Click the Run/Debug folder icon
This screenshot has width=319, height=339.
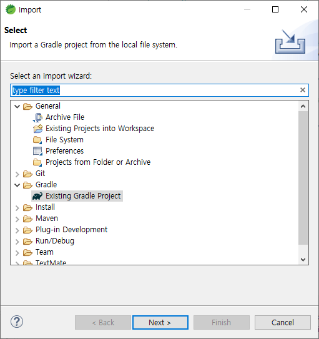[x=27, y=241]
